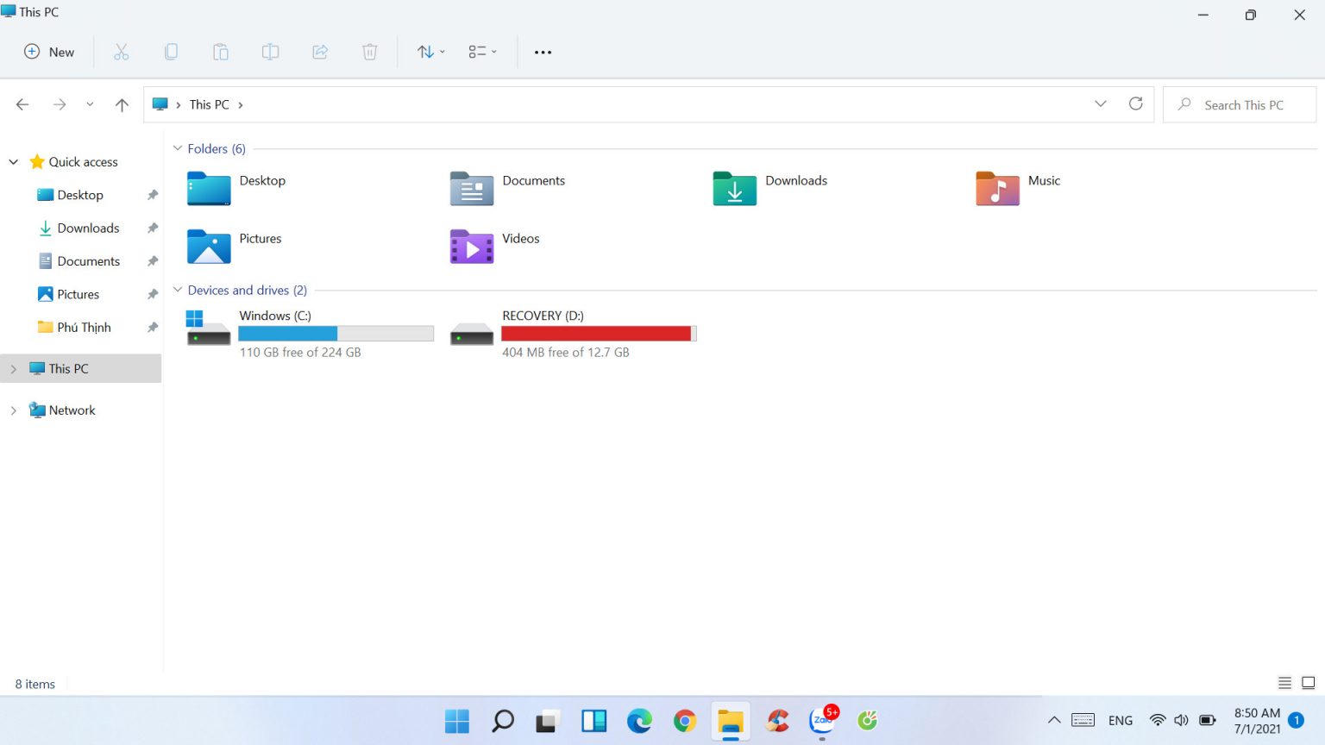Click the Cut scissors icon in toolbar
1325x745 pixels.
(122, 52)
